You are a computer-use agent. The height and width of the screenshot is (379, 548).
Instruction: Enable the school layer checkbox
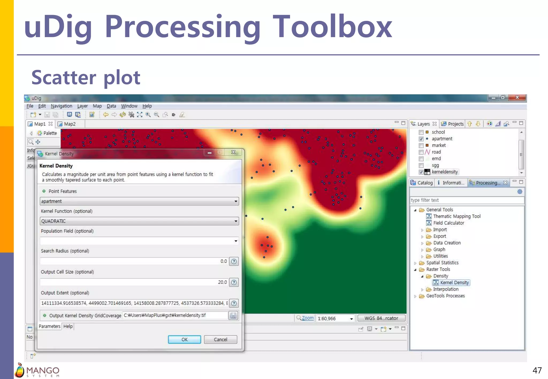pyautogui.click(x=421, y=132)
